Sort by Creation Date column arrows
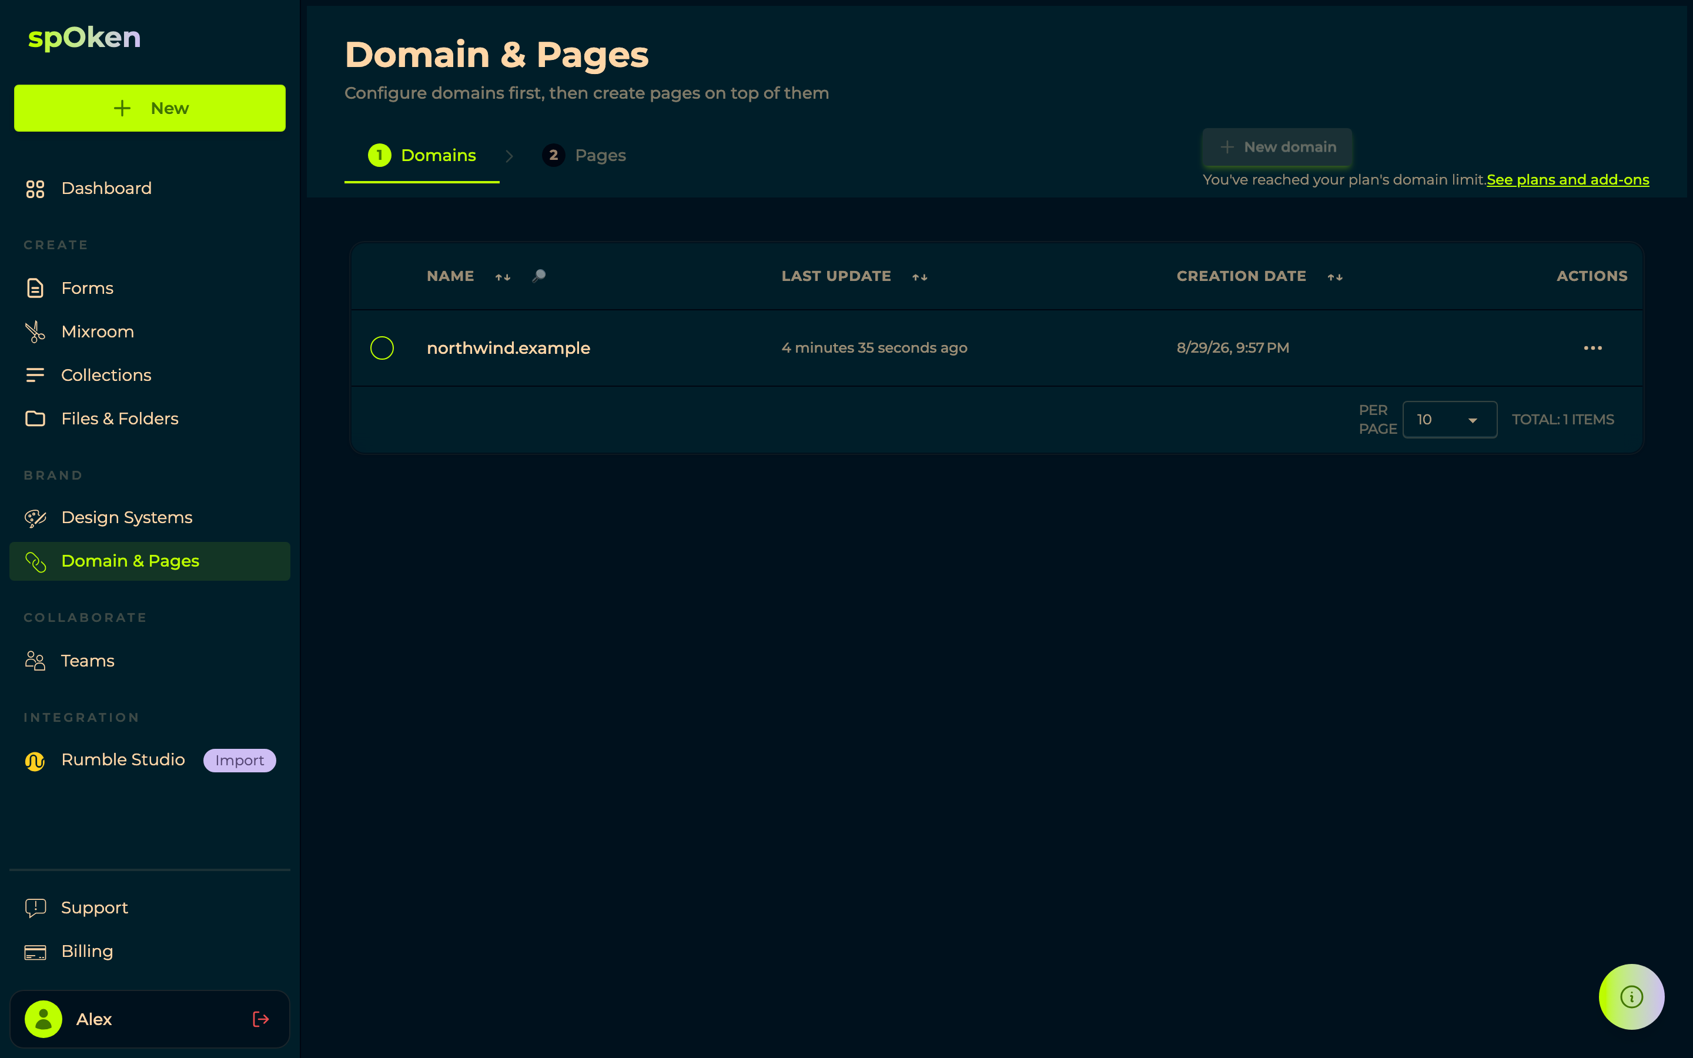This screenshot has width=1693, height=1058. coord(1335,277)
